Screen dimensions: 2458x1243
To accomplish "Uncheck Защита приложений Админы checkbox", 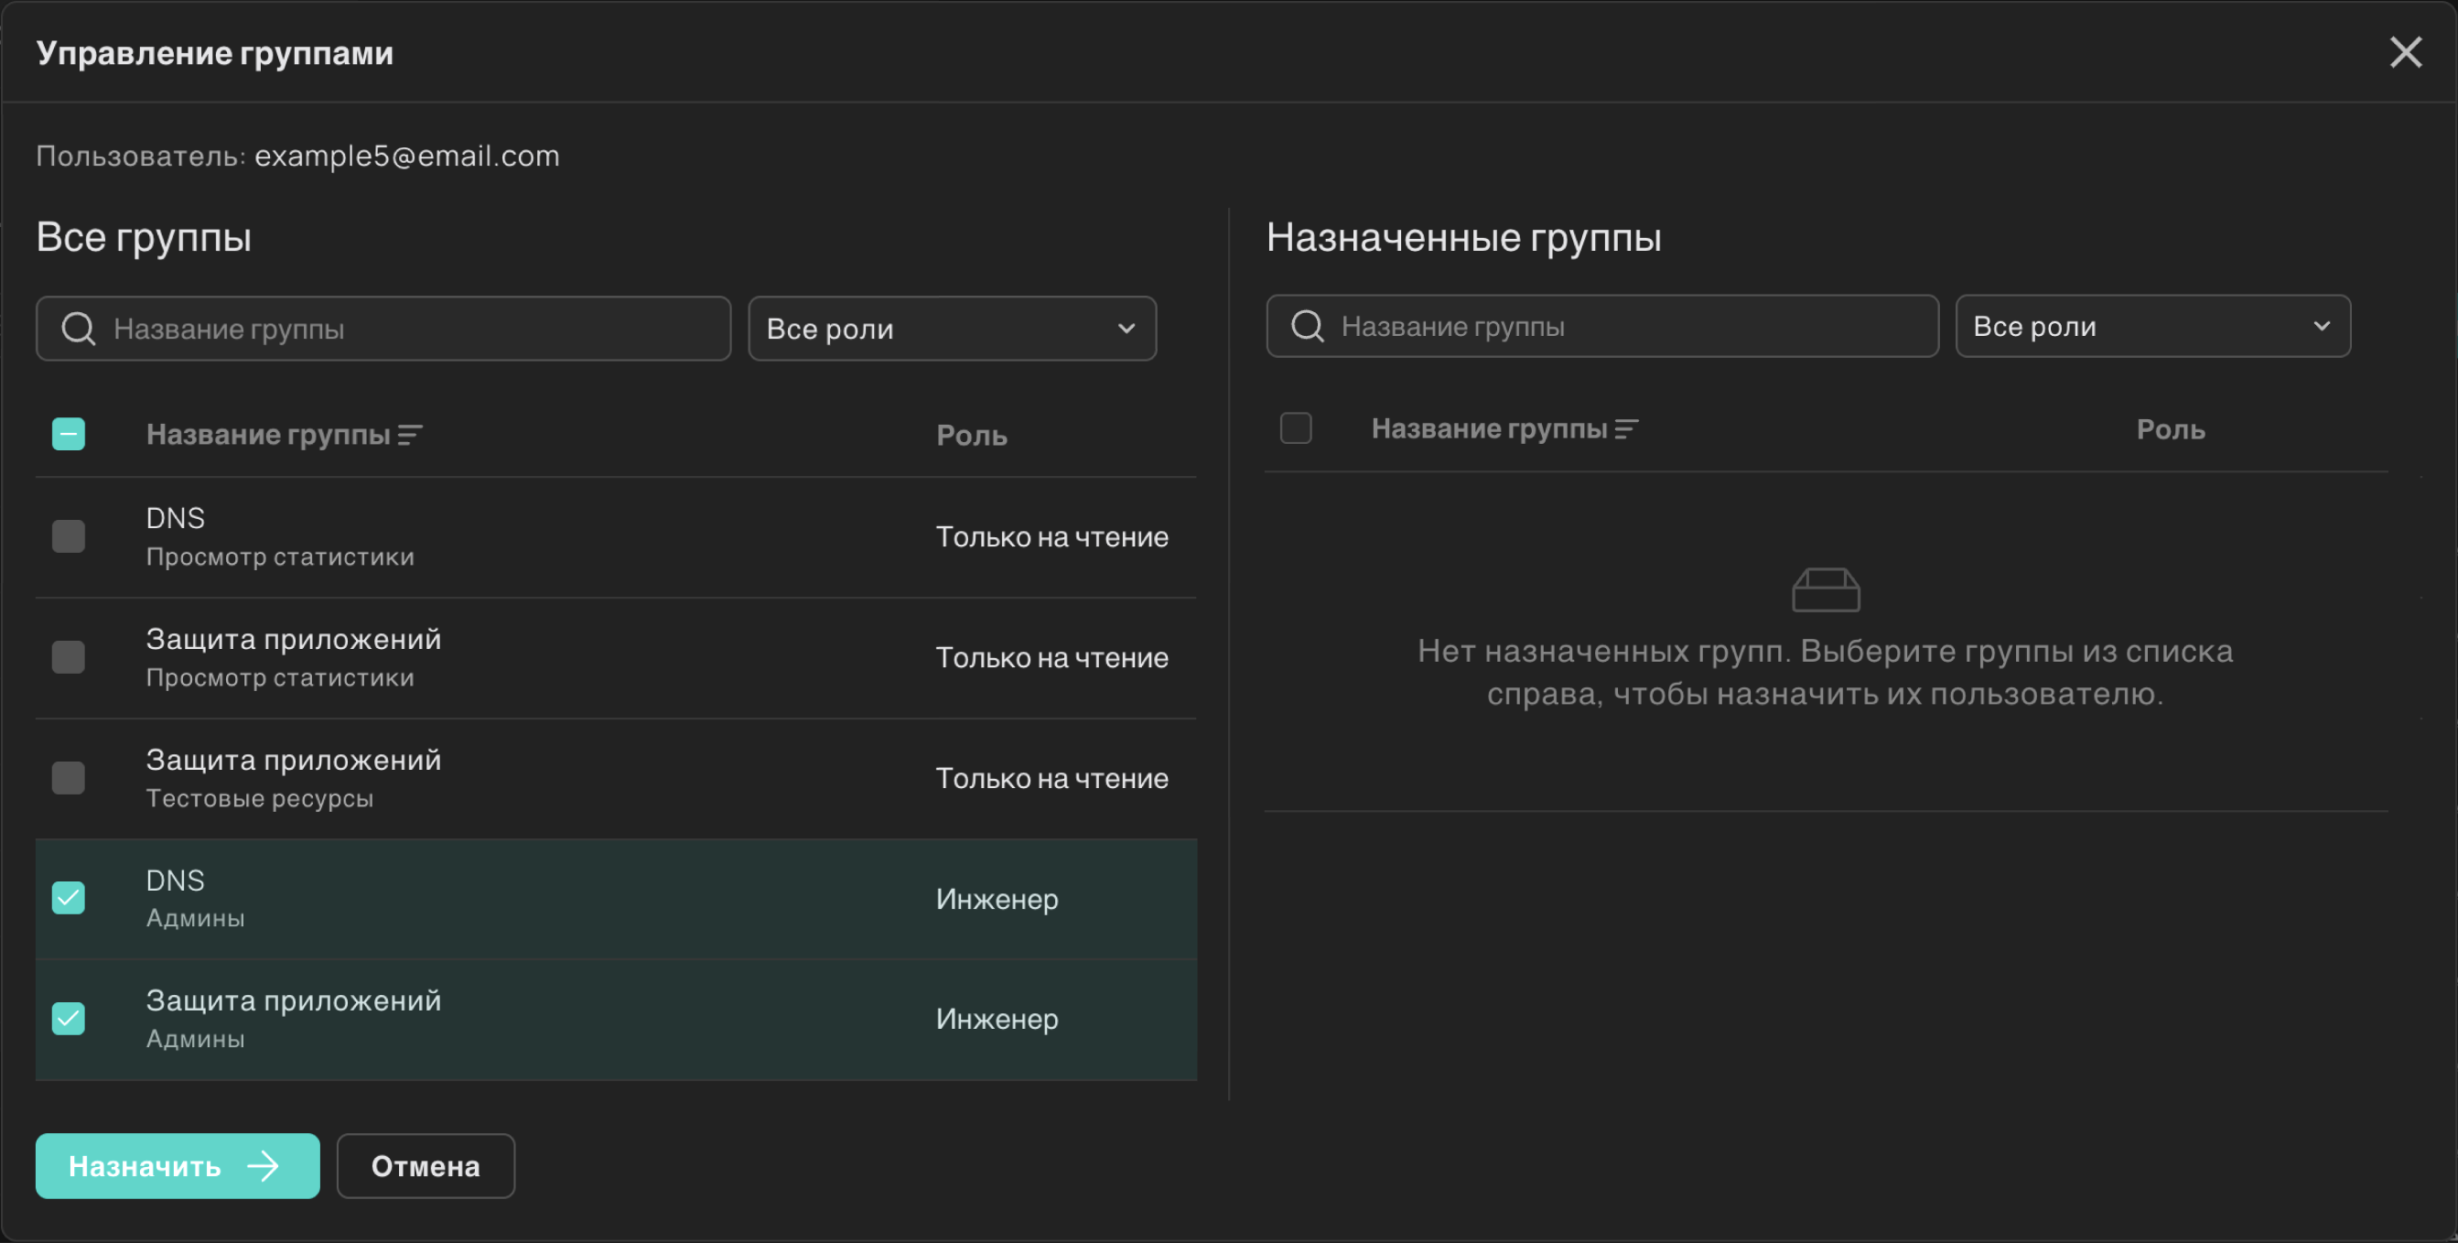I will point(69,1019).
